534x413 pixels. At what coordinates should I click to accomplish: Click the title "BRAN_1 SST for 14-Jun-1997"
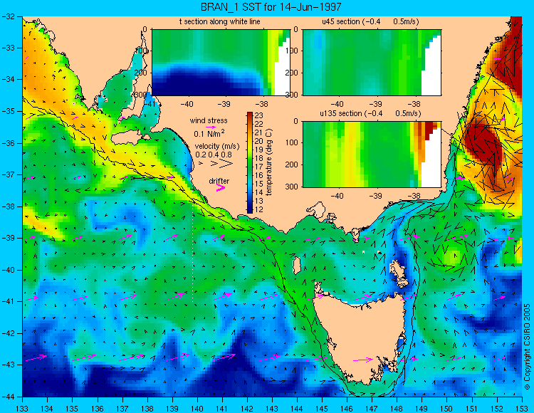(x=271, y=7)
